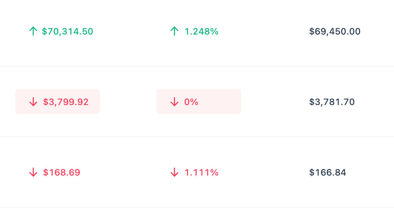Select the 1.248% change value
This screenshot has height=208, width=394.
tap(202, 32)
